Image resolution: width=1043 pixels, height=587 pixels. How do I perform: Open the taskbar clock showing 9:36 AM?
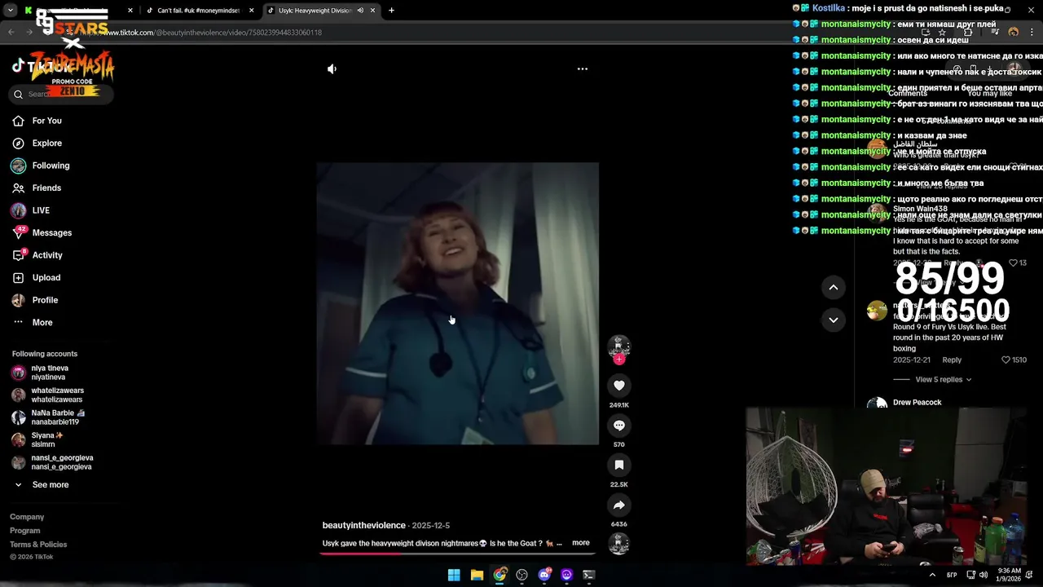click(x=1009, y=575)
